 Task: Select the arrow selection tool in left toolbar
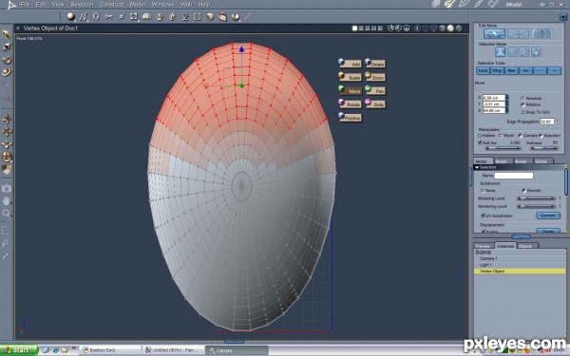pyautogui.click(x=7, y=34)
